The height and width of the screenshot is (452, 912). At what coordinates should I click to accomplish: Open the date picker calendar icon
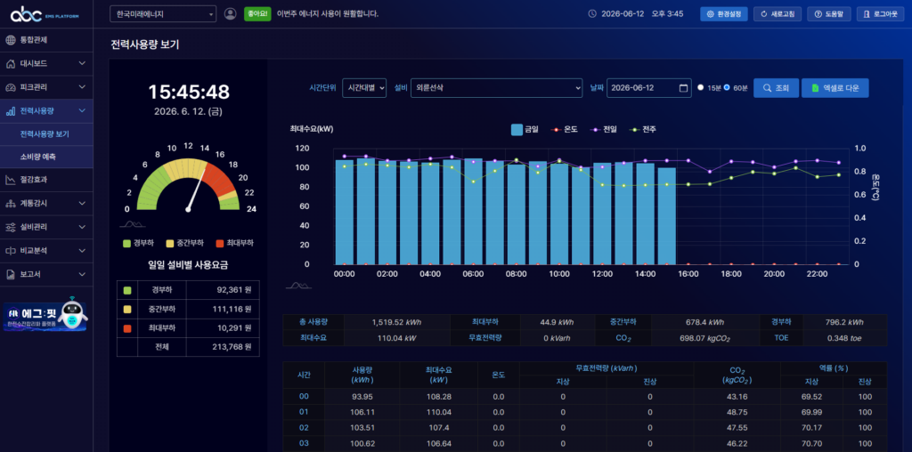tap(683, 88)
